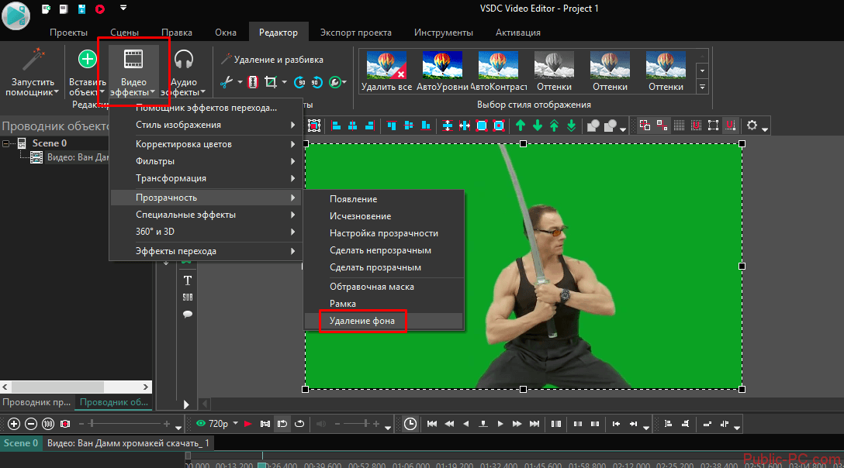Open the Проекты ribbon tab
Viewport: 844px width, 468px height.
tap(68, 33)
